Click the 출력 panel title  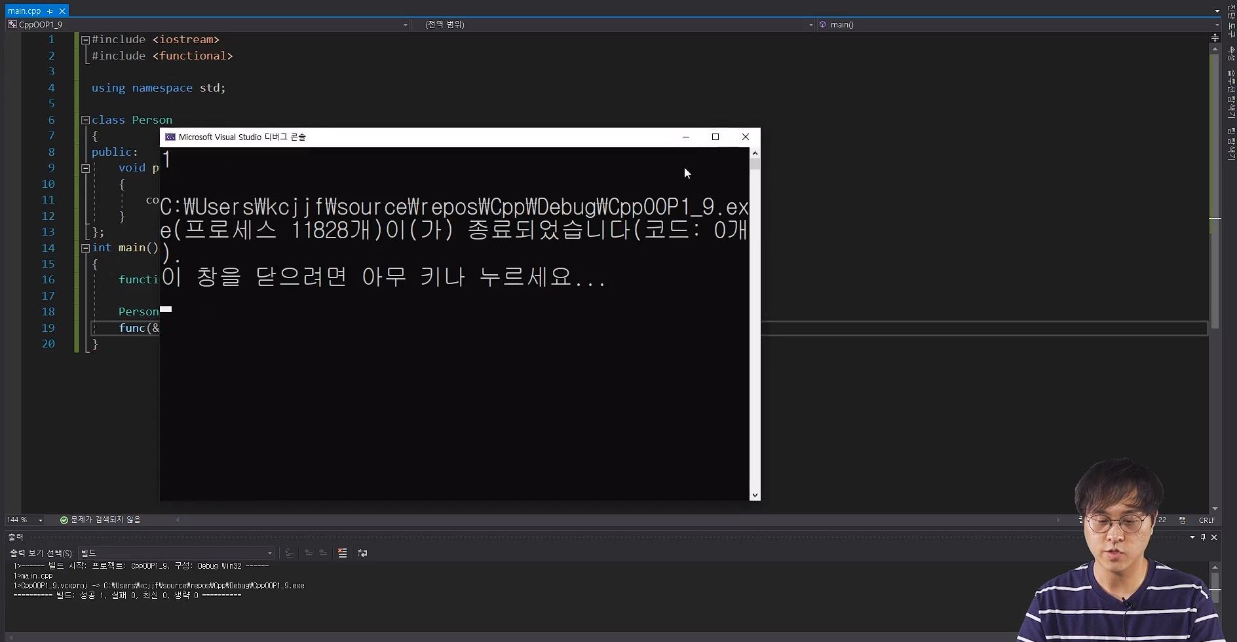[x=15, y=537]
